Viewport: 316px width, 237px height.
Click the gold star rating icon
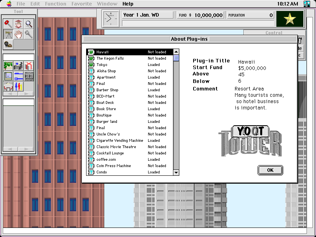(290, 19)
